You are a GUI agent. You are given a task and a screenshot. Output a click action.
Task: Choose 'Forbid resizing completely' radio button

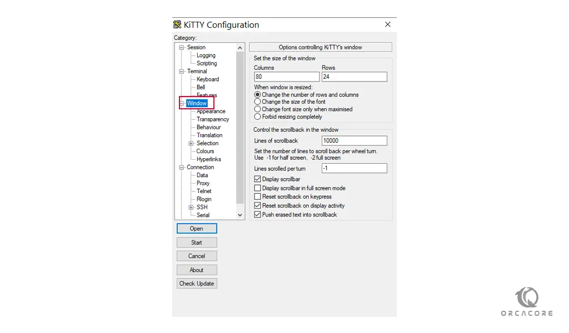[257, 117]
